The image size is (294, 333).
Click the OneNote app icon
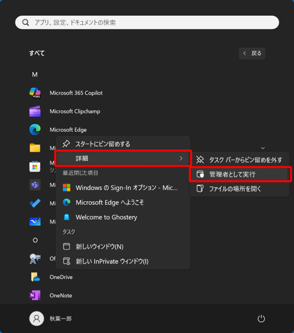coord(35,295)
